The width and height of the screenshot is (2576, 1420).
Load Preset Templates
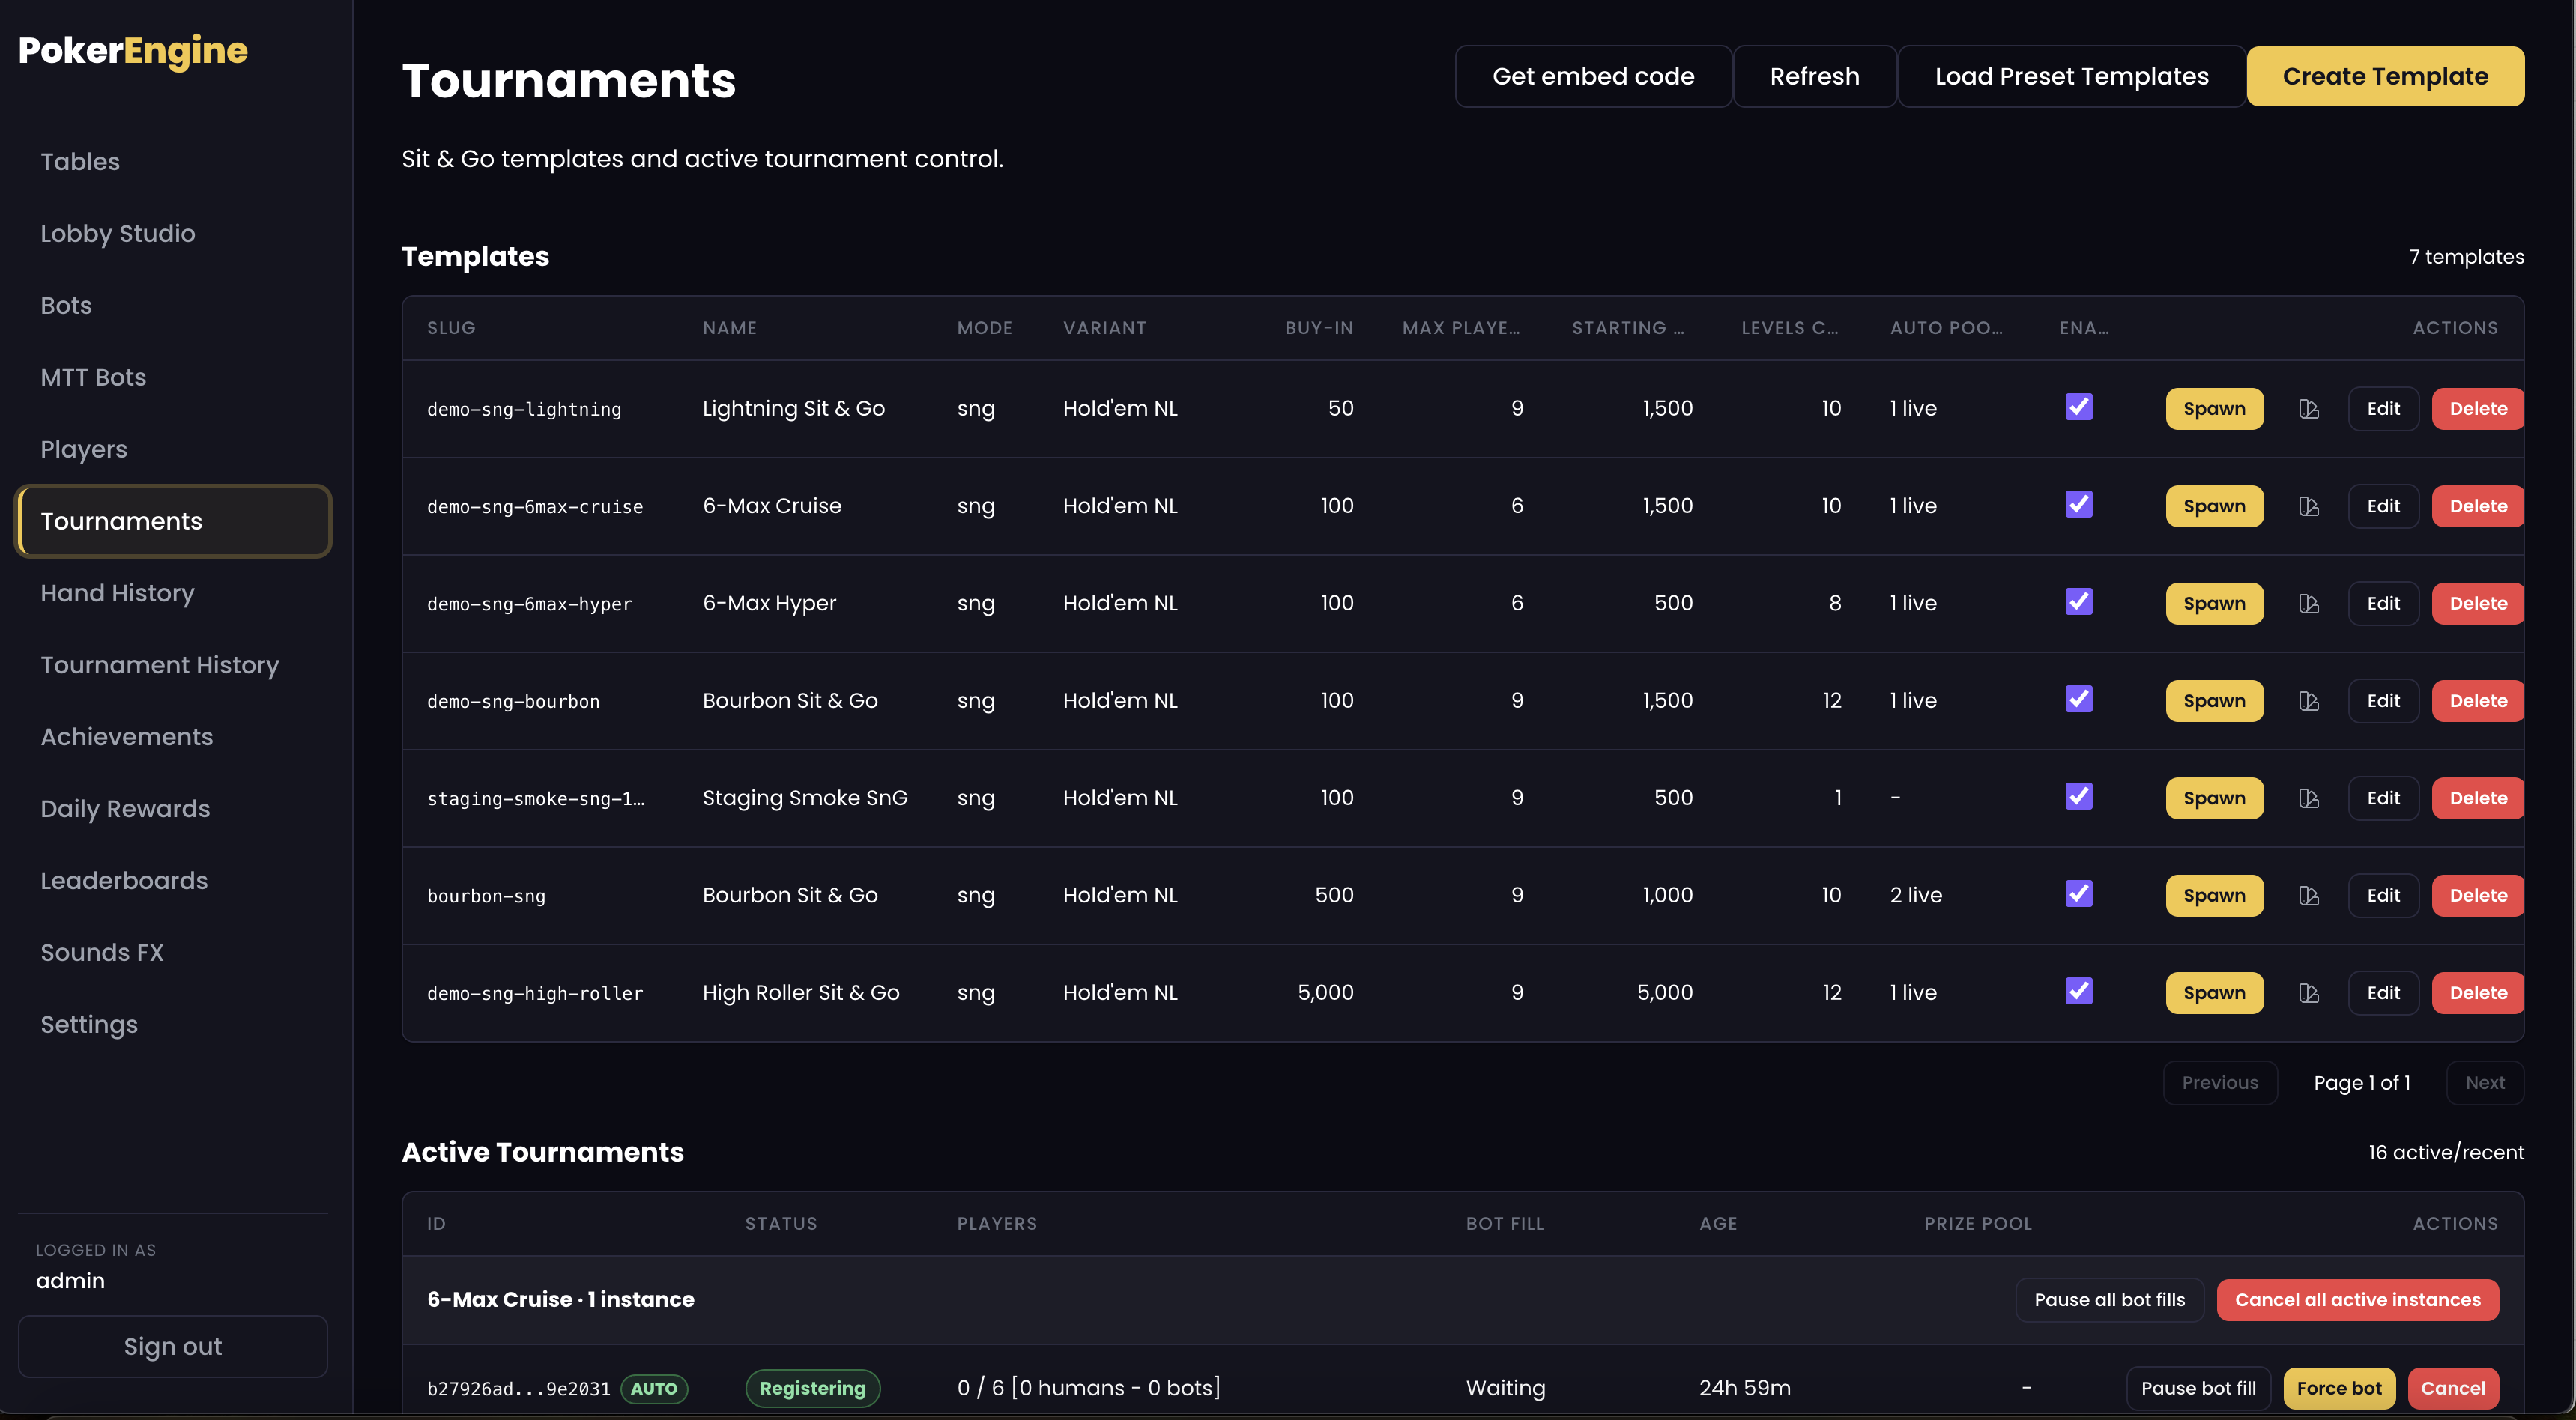[2071, 76]
